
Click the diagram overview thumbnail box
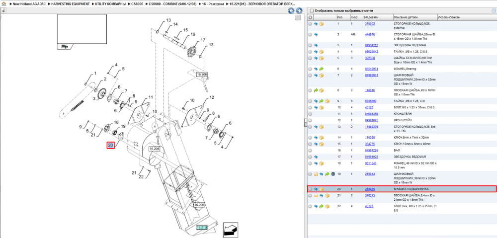(82, 29)
